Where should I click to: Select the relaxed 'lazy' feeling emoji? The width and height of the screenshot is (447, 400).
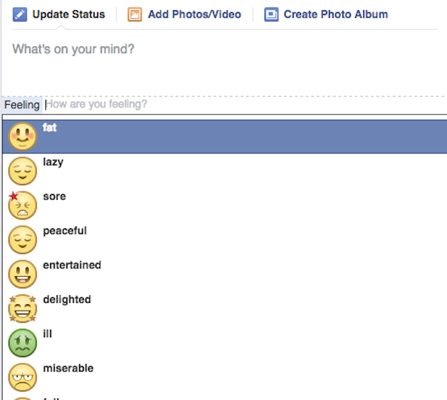pyautogui.click(x=22, y=170)
